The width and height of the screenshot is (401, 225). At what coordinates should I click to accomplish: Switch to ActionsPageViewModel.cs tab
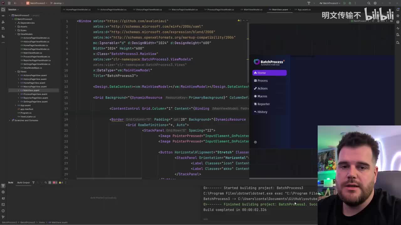pyautogui.click(x=112, y=10)
